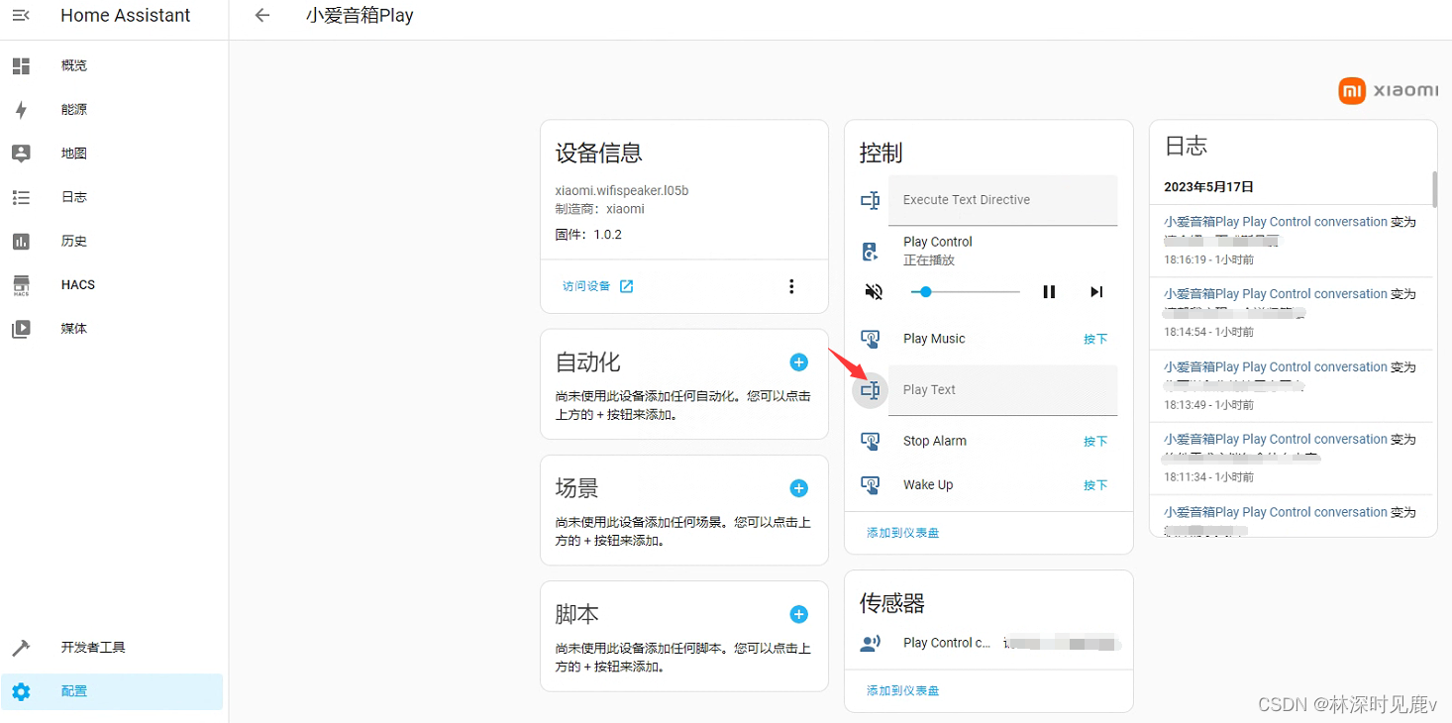Click the Play Control c… sensor row
The width and height of the screenshot is (1452, 723).
[988, 644]
